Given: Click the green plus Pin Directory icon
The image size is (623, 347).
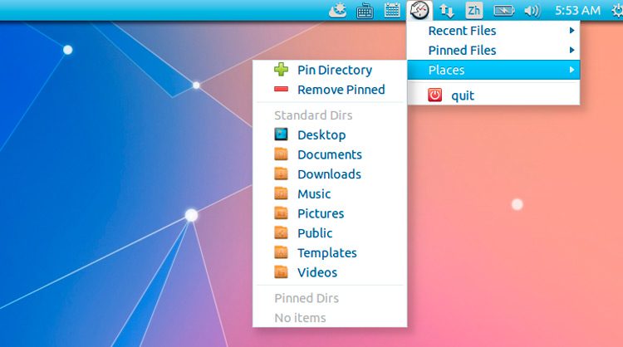Looking at the screenshot, I should pyautogui.click(x=282, y=70).
